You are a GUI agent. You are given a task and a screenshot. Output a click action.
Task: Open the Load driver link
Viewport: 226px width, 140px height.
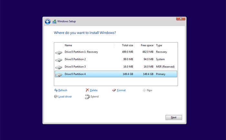(65, 97)
